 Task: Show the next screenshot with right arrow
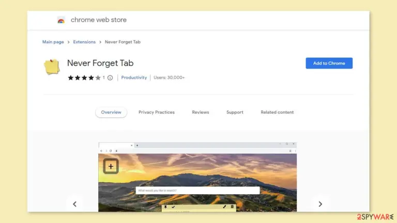(x=320, y=204)
